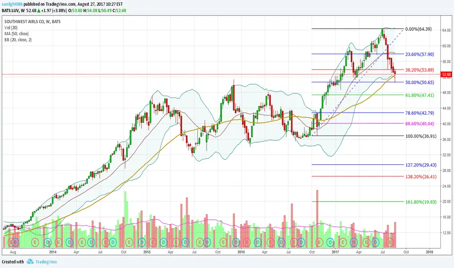The width and height of the screenshot is (454, 268).
Task: Click the 2018 label on time axis
Action: pyautogui.click(x=430, y=252)
